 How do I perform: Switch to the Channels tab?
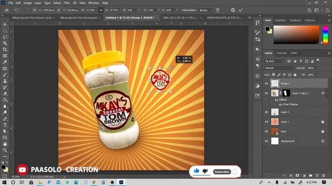pos(281,53)
